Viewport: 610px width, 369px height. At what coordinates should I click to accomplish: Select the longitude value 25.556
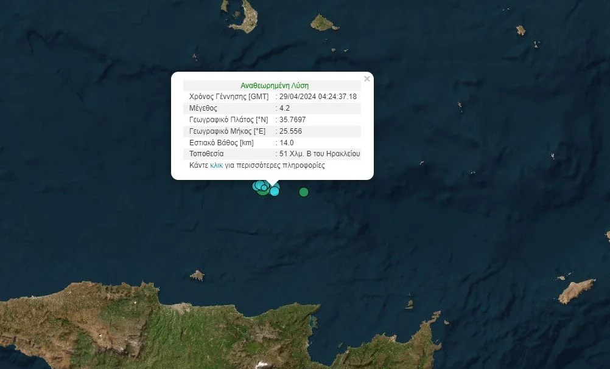[290, 131]
